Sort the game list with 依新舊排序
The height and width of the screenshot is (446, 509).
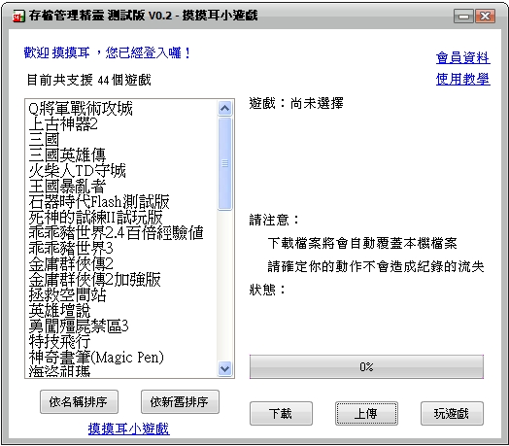(x=180, y=402)
